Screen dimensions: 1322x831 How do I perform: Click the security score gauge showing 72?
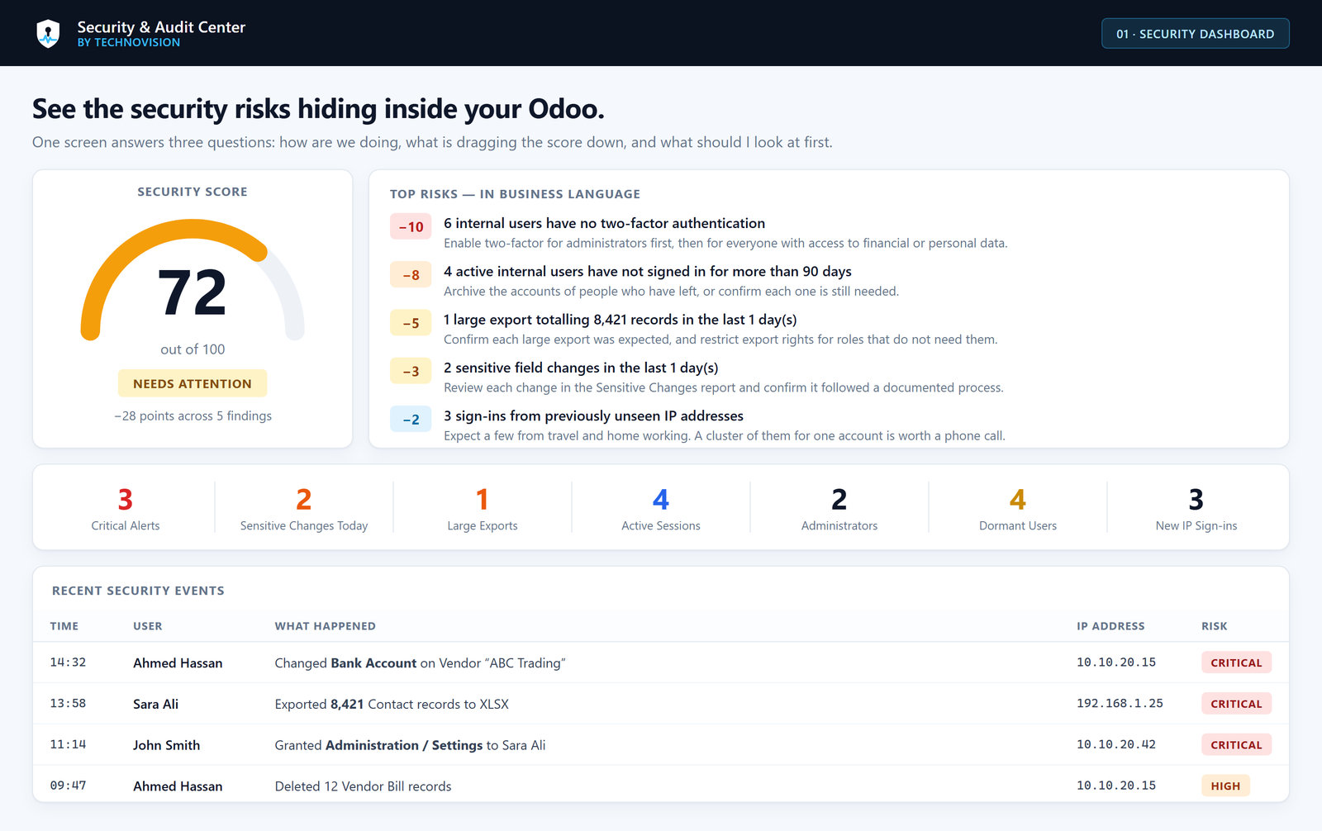[193, 281]
